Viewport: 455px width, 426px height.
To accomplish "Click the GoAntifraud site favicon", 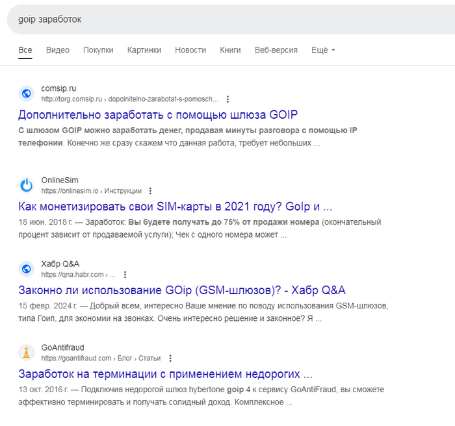I will point(27,353).
